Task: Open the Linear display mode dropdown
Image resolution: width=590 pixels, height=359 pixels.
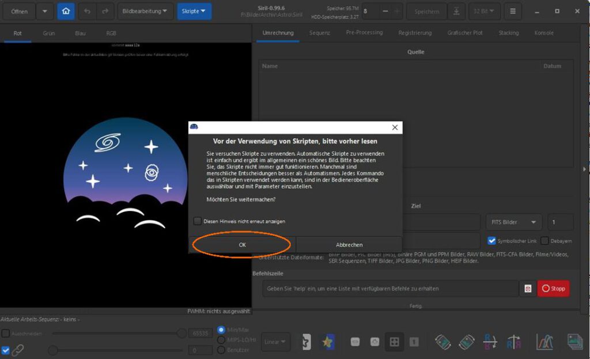Action: 275,341
